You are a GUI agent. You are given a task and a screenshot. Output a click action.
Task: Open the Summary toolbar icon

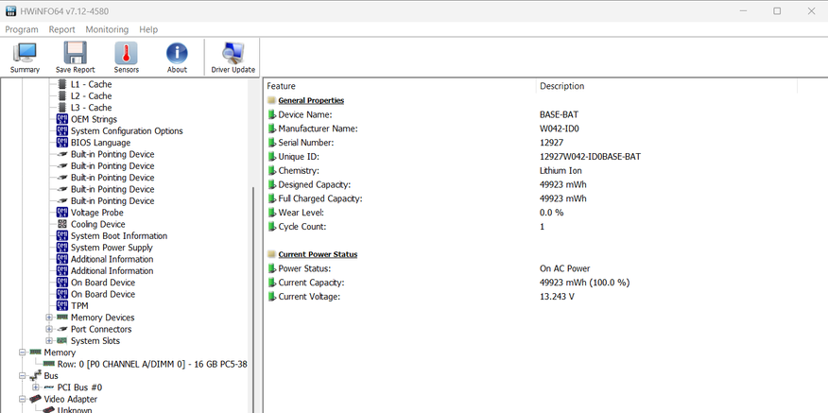pos(25,57)
